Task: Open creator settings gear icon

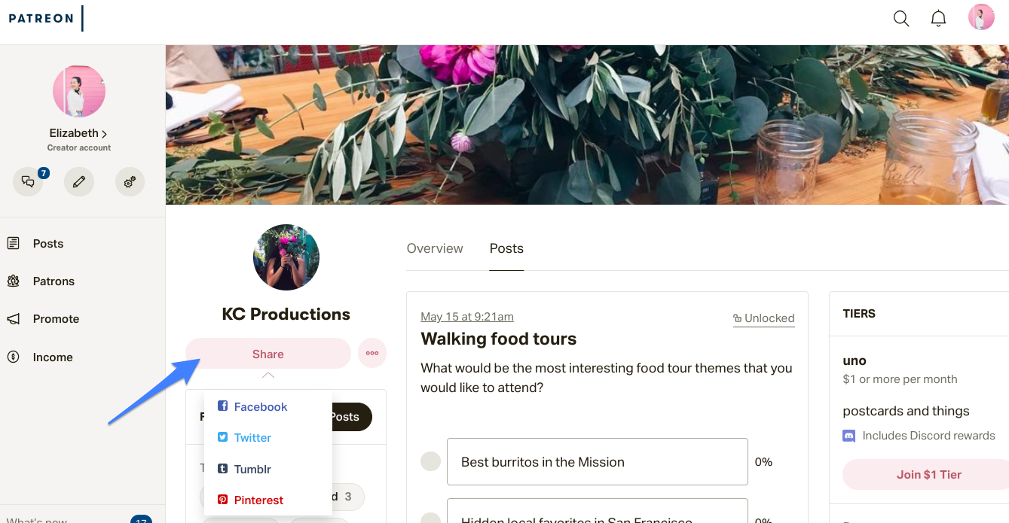Action: click(130, 181)
